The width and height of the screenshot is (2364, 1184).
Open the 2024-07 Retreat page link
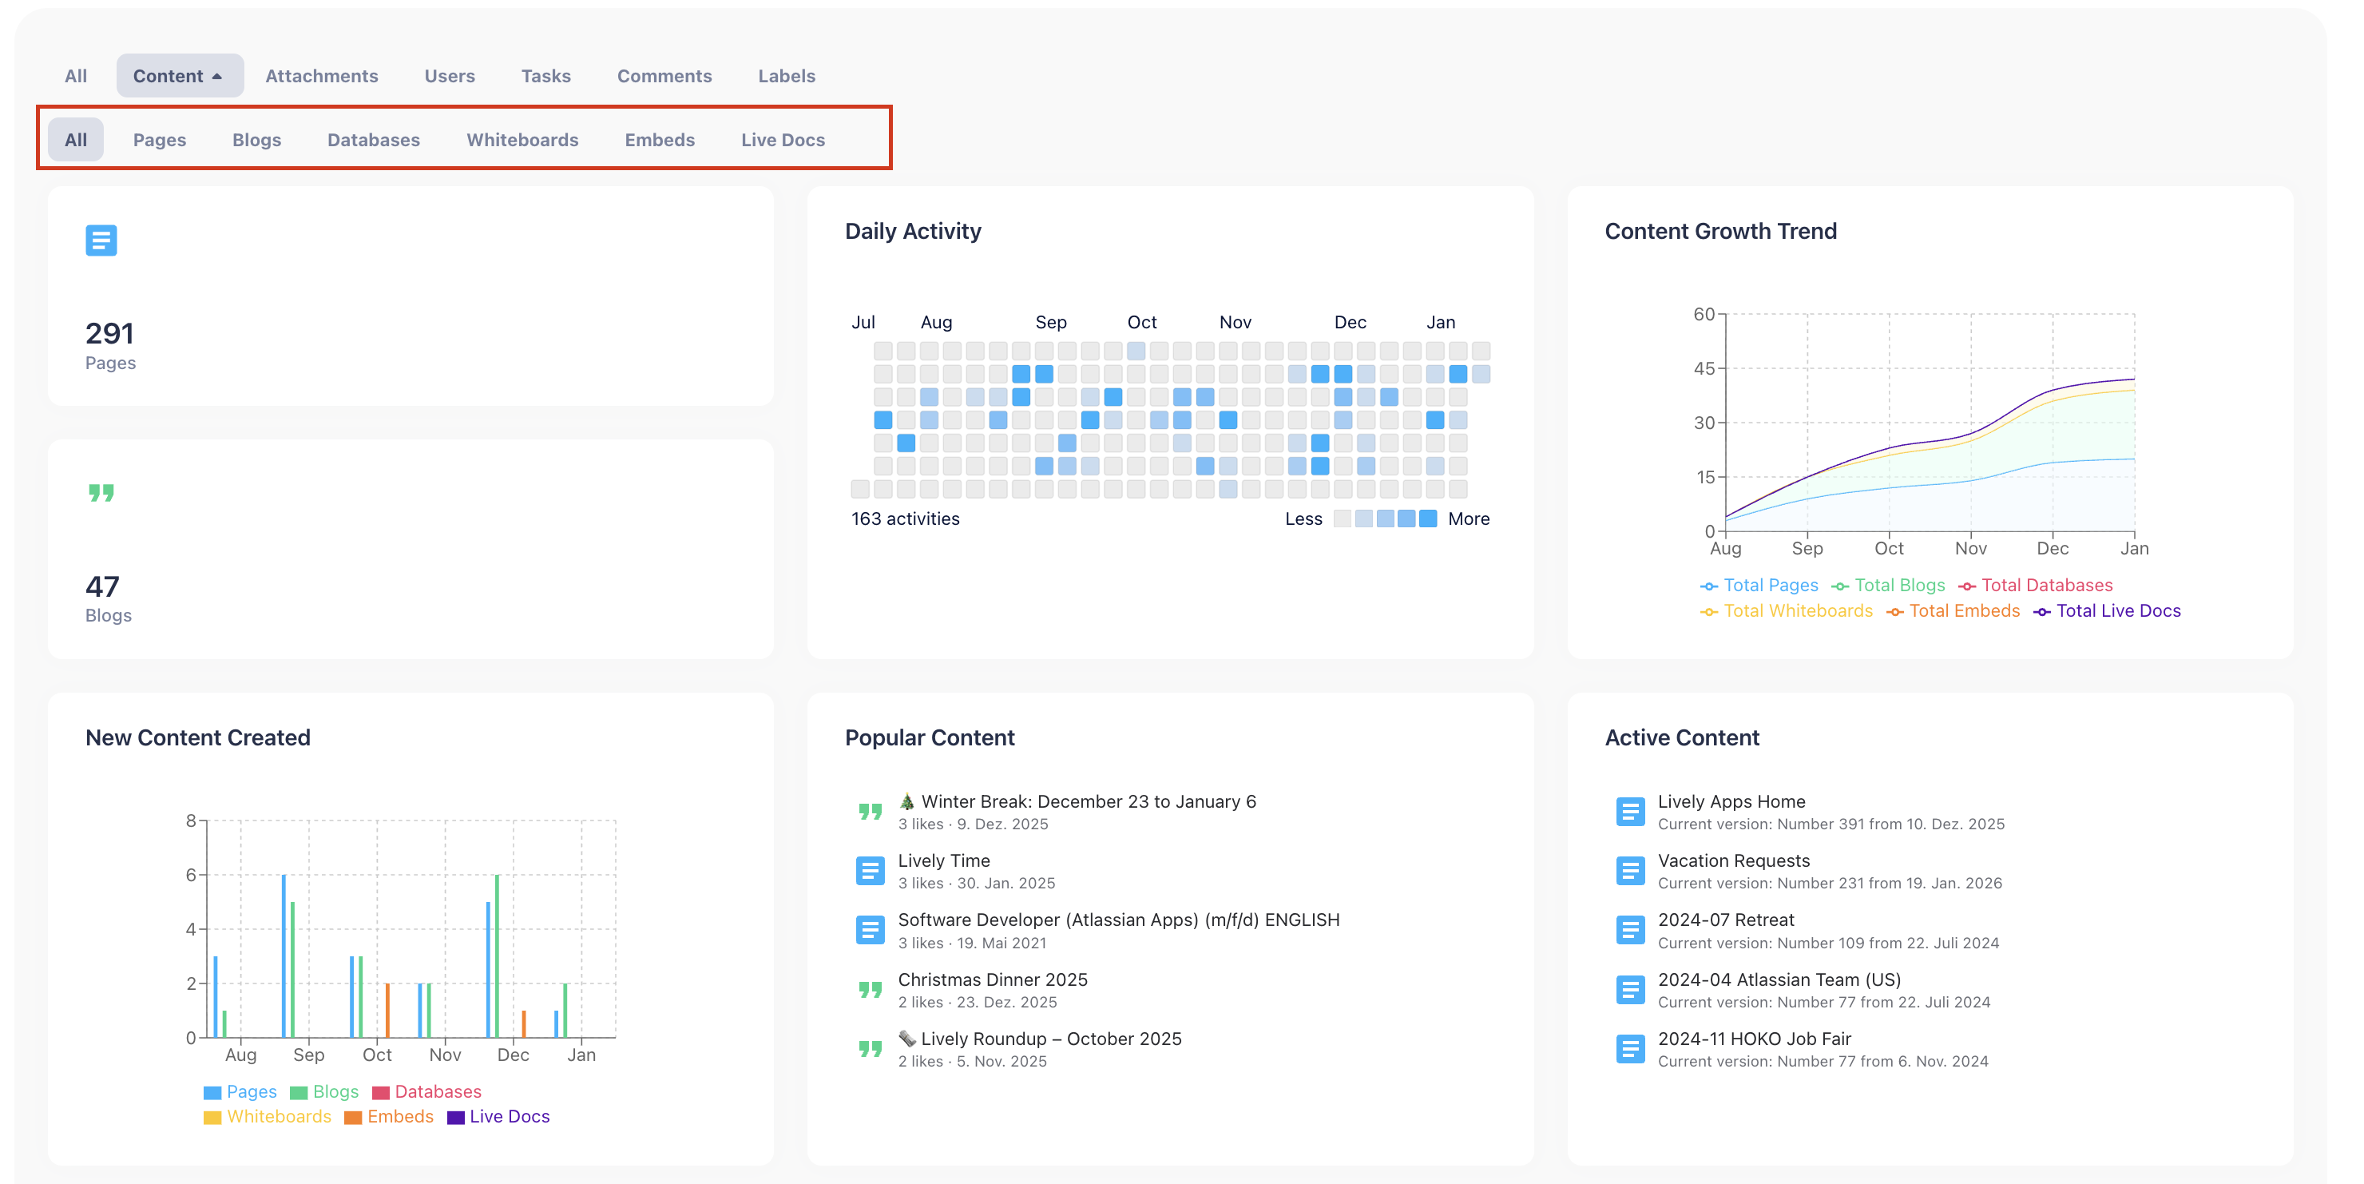(x=1725, y=920)
